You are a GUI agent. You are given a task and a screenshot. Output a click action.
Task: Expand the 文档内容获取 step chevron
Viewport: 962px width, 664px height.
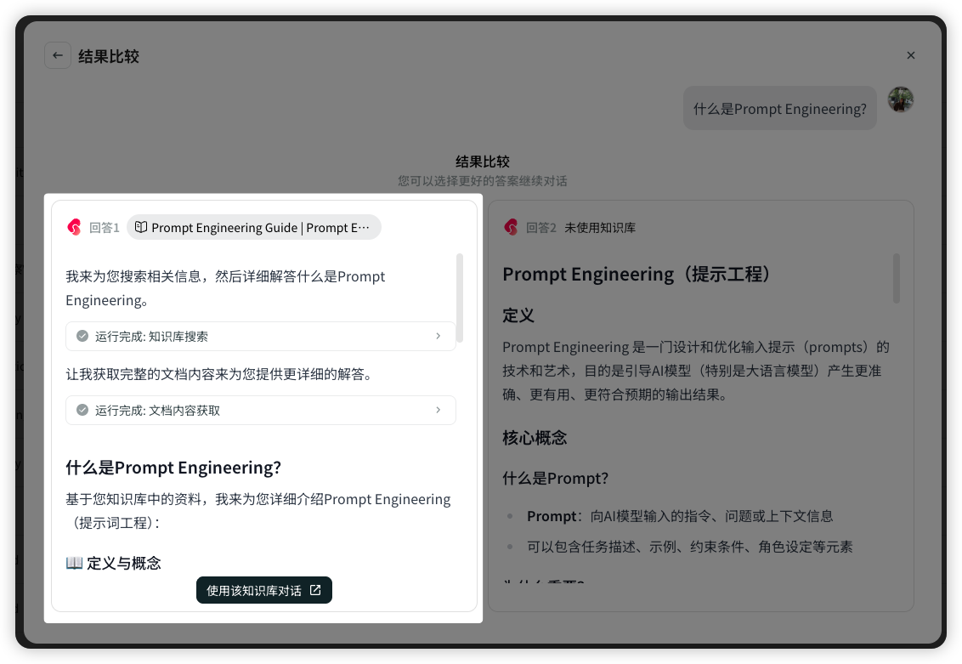438,410
